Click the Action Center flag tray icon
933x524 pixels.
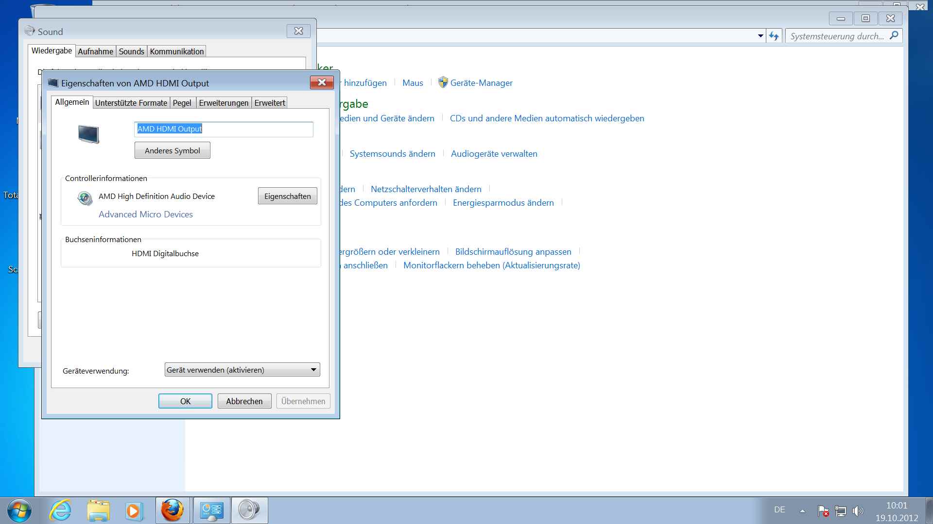tap(823, 510)
